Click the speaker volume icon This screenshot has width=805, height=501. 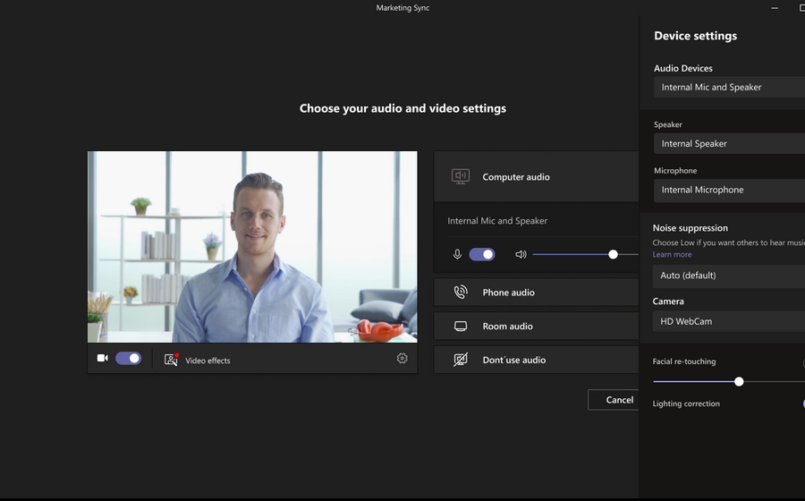point(521,254)
